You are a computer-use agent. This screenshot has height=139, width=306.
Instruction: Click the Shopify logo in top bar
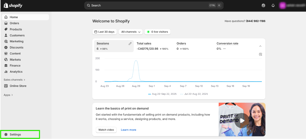(13, 5)
